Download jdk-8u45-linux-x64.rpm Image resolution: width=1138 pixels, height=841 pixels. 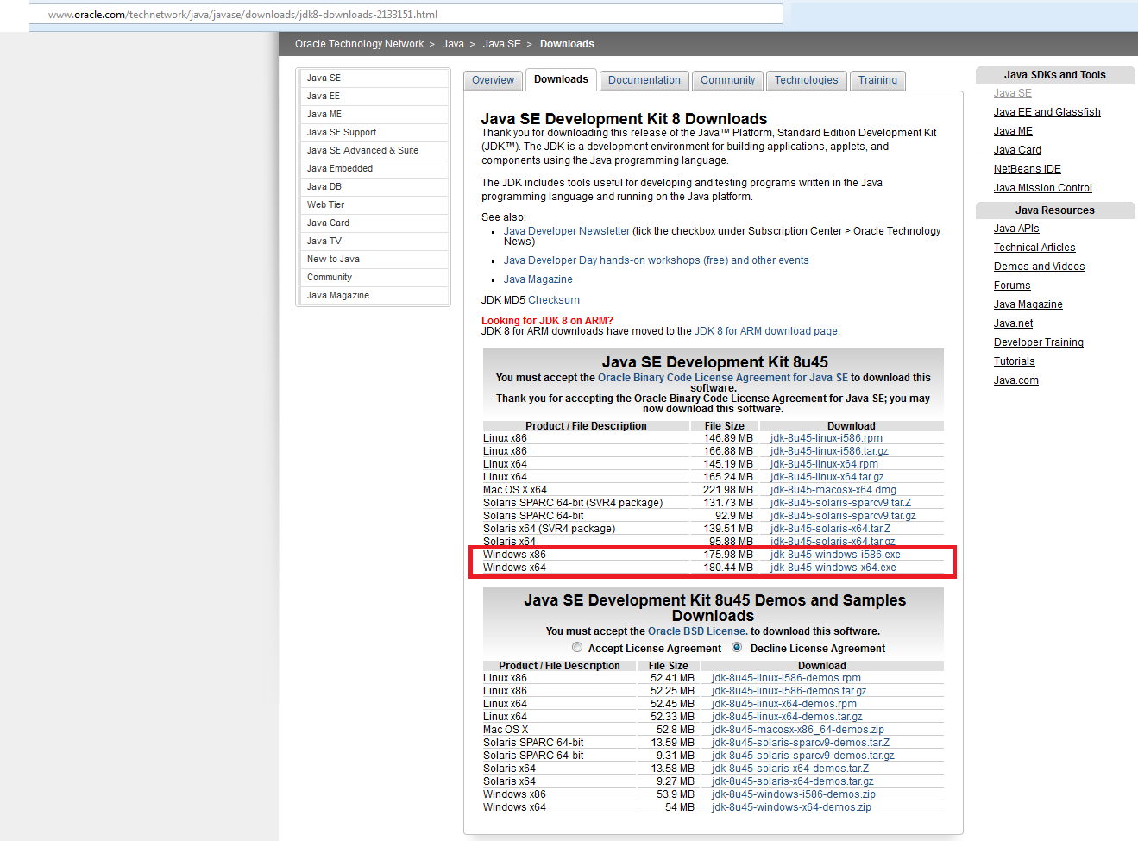click(x=824, y=464)
